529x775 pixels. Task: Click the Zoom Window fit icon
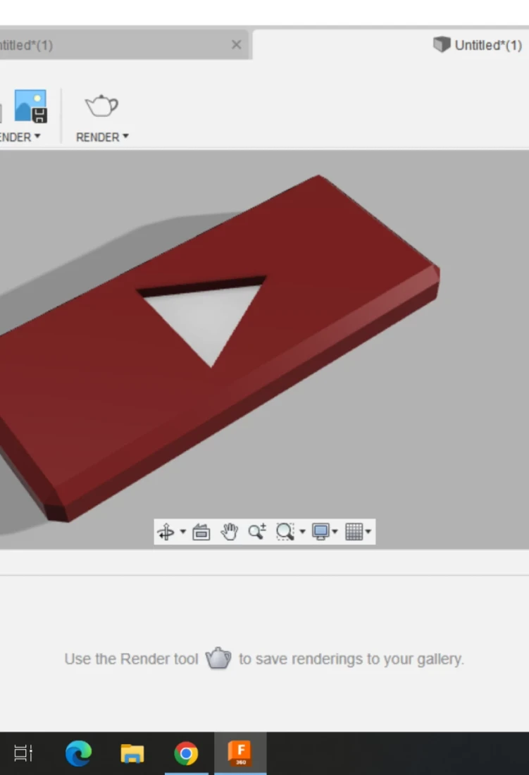click(x=285, y=532)
